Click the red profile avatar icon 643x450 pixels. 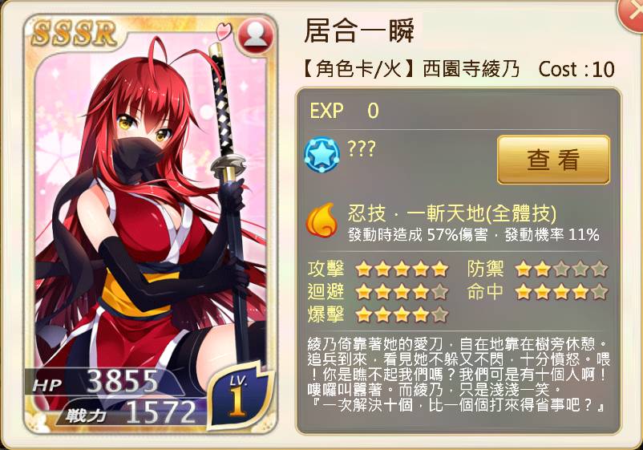(x=256, y=35)
